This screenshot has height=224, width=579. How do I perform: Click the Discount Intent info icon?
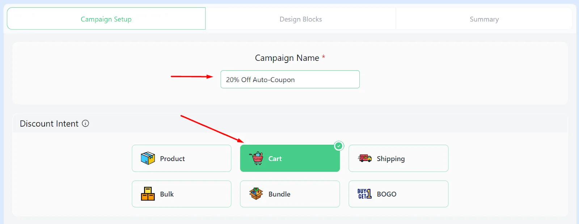point(85,123)
